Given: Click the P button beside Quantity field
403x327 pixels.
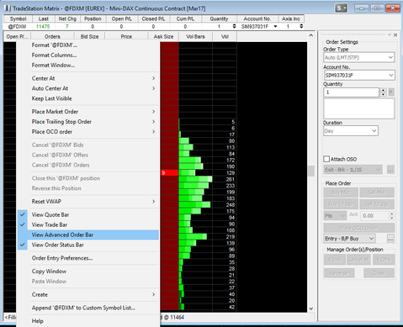Looking at the screenshot, I should pyautogui.click(x=391, y=92).
